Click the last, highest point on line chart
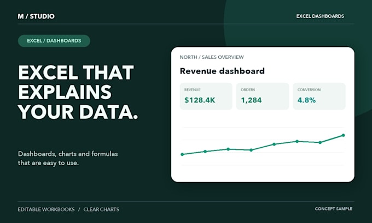The image size is (372, 223). (344, 135)
